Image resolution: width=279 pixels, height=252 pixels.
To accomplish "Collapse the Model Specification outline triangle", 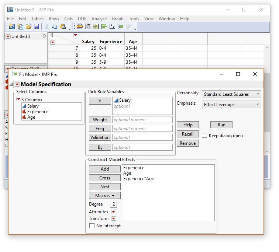I will 11,84.
